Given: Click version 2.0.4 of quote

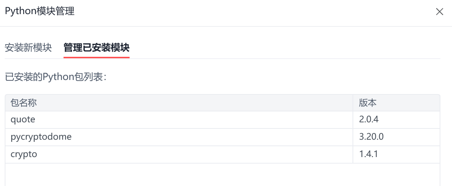Looking at the screenshot, I should [x=396, y=120].
